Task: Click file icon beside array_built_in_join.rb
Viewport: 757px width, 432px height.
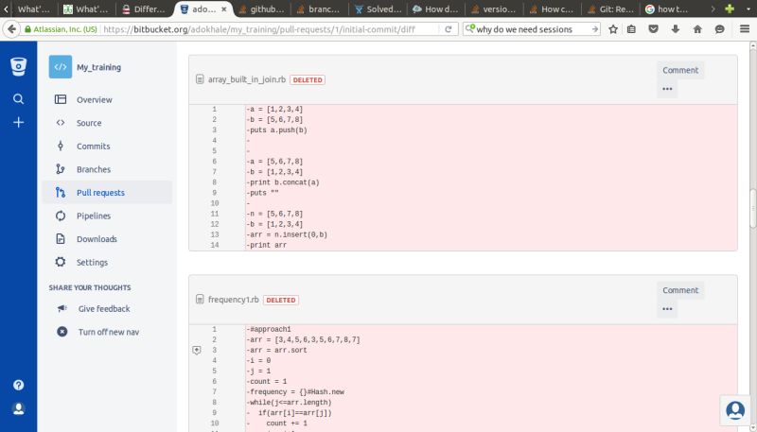Action: (200, 79)
